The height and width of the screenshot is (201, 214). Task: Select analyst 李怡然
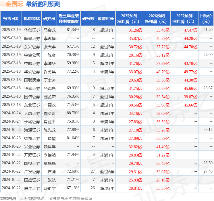(49, 155)
